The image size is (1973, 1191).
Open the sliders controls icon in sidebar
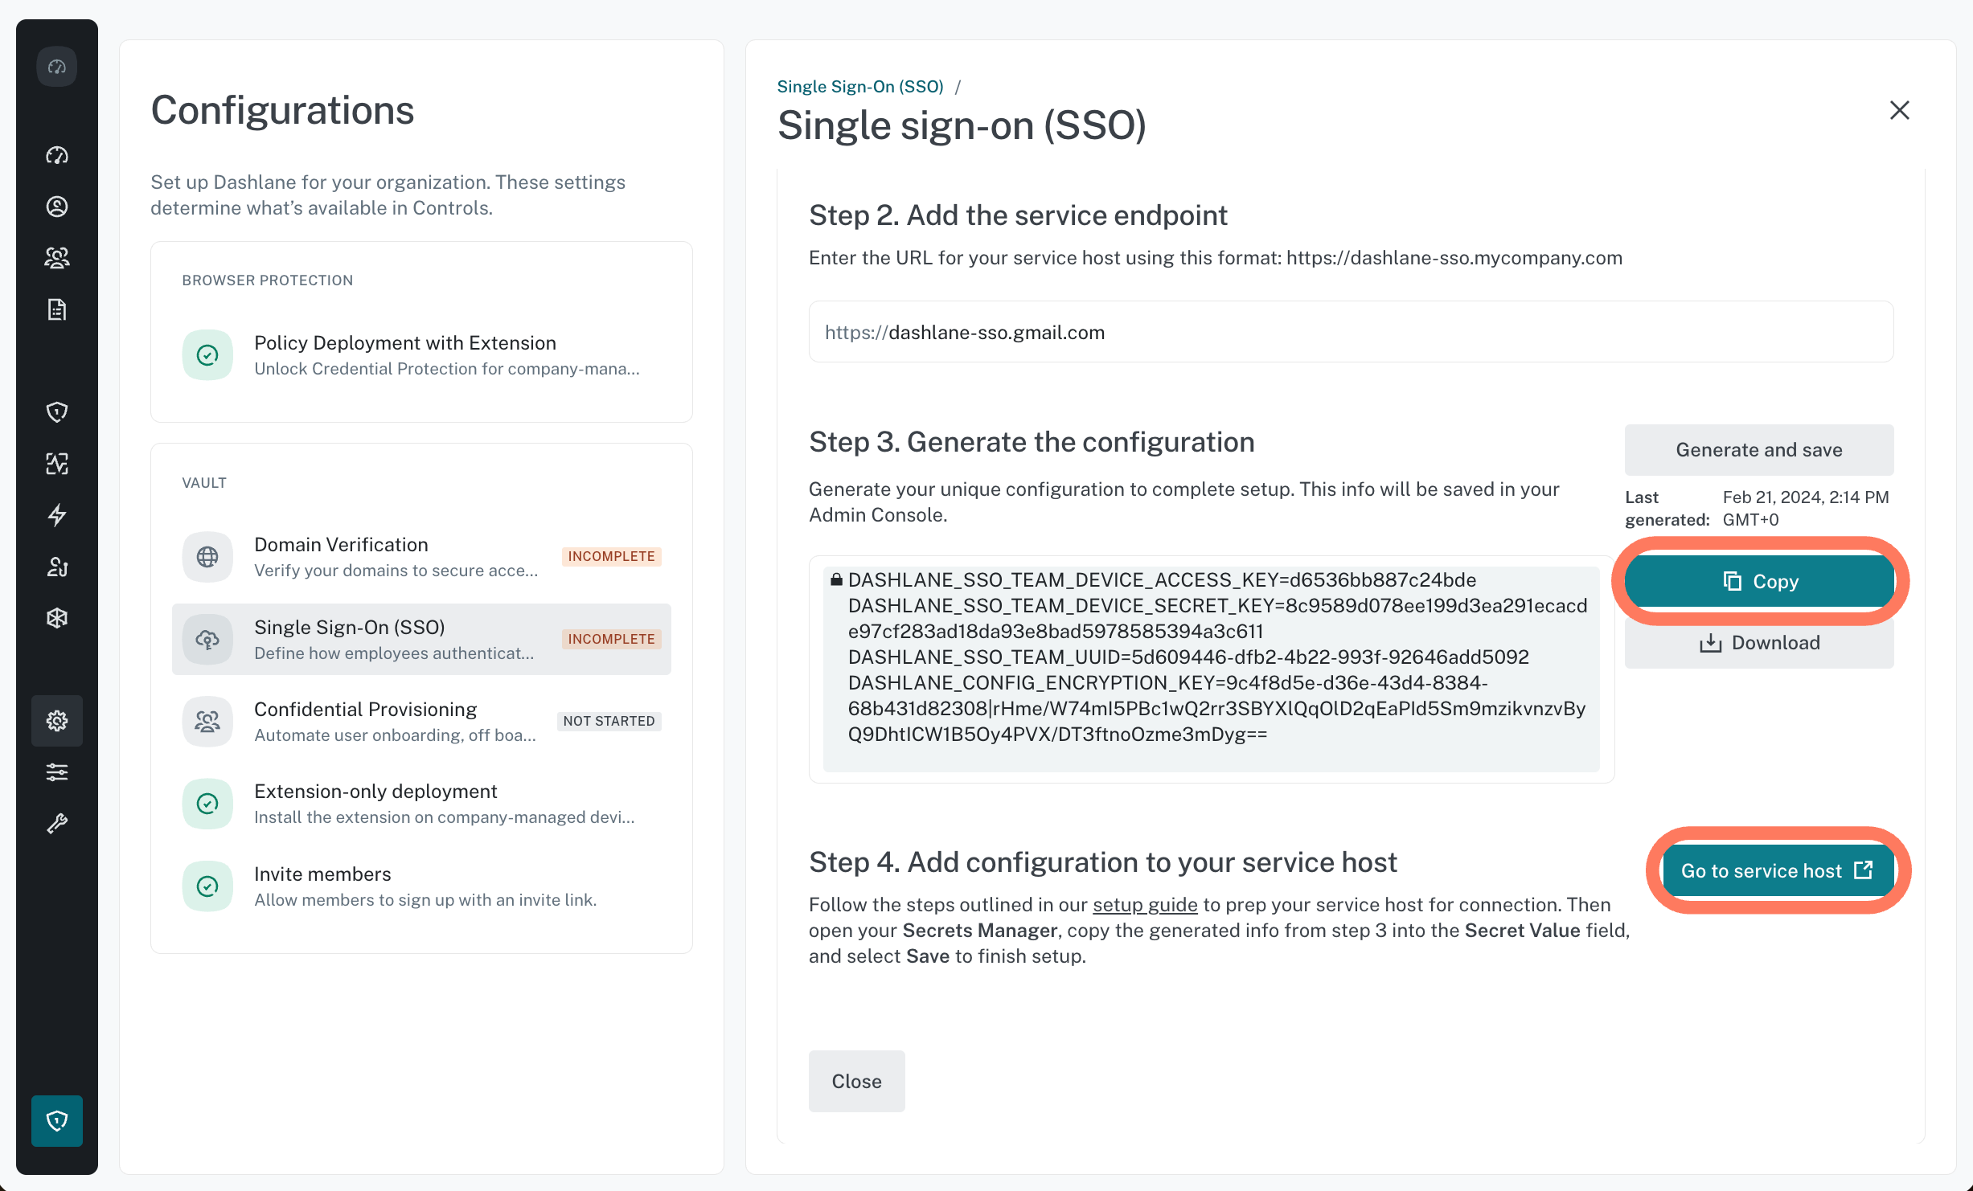coord(57,772)
